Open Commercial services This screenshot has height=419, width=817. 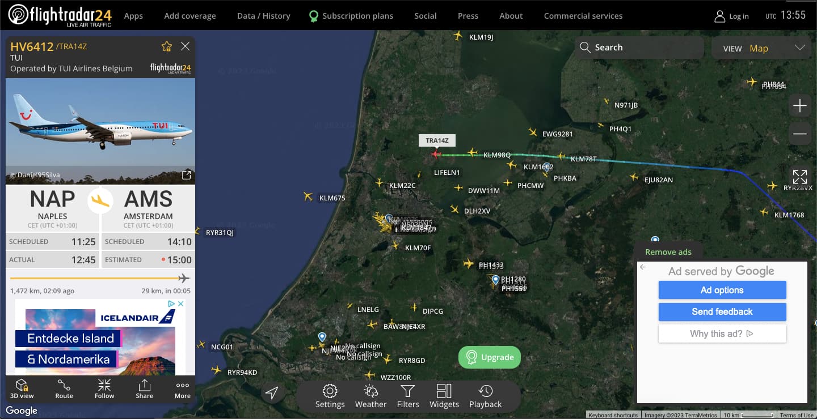[583, 16]
